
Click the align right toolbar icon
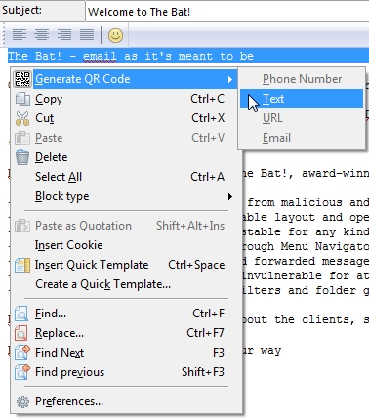(64, 35)
